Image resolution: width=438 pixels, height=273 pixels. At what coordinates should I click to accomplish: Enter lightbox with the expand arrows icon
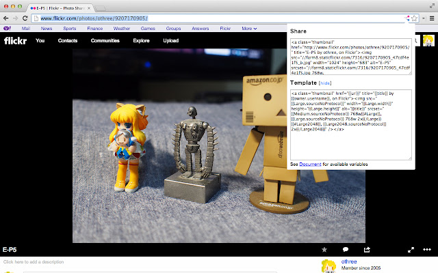pyautogui.click(x=411, y=250)
